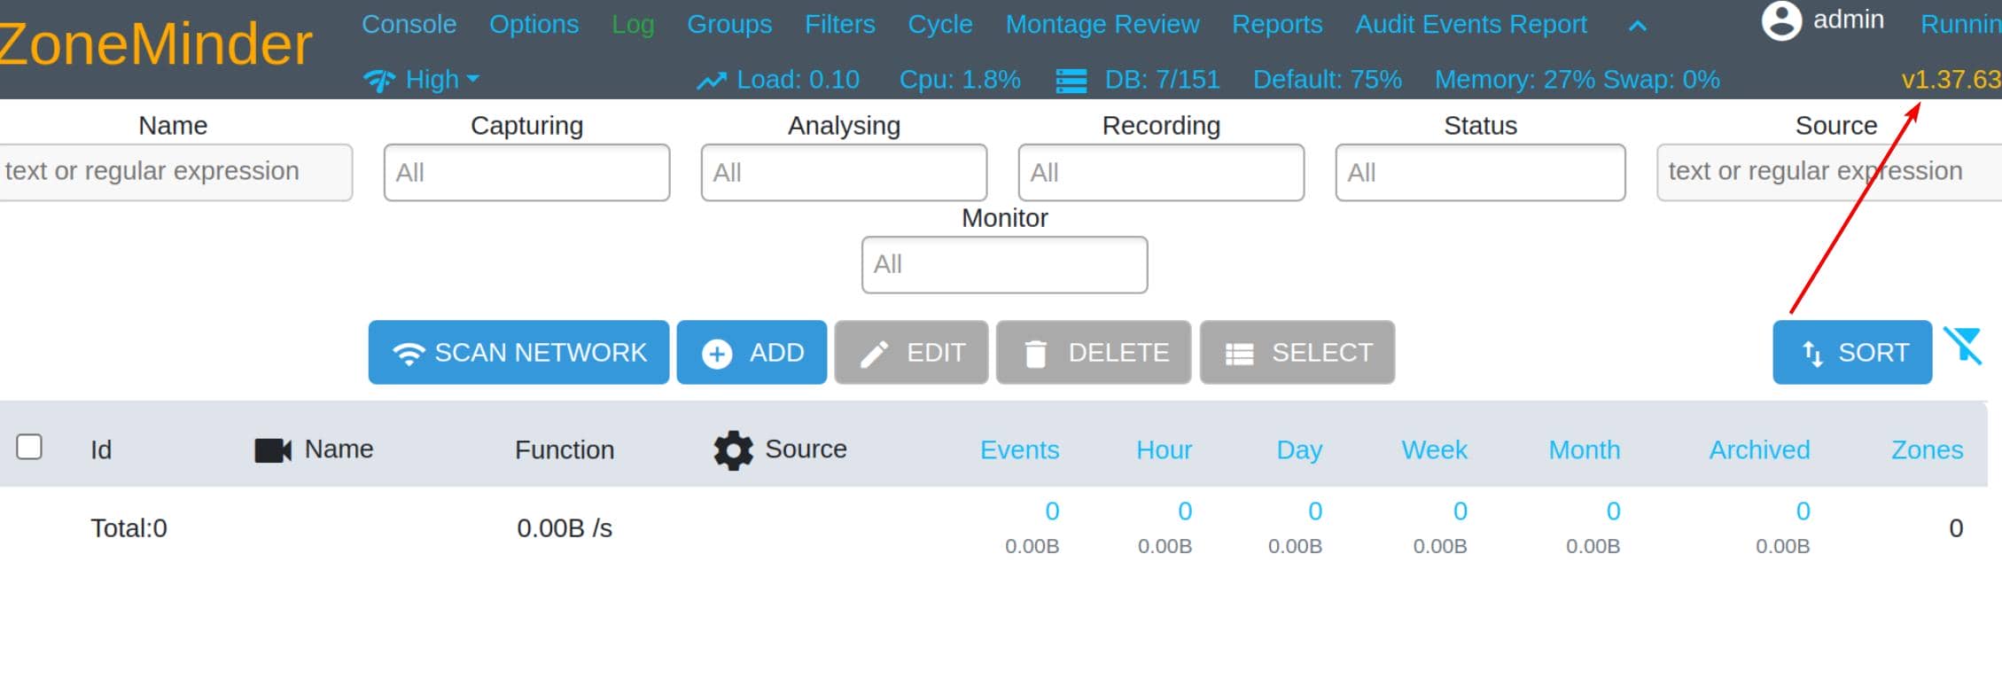The height and width of the screenshot is (687, 2002).
Task: Open the High bandwidth dropdown
Action: pos(442,79)
